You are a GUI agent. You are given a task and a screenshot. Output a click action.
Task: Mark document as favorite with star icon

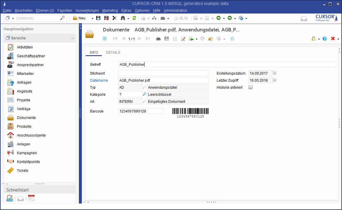pyautogui.click(x=232, y=39)
